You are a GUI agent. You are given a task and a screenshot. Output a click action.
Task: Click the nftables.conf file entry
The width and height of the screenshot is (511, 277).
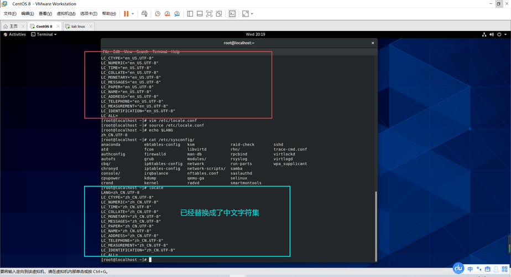click(x=203, y=173)
